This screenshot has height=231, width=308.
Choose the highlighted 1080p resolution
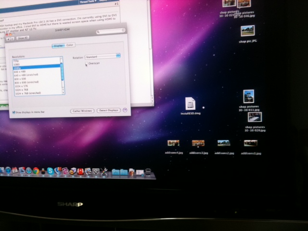click(x=37, y=67)
